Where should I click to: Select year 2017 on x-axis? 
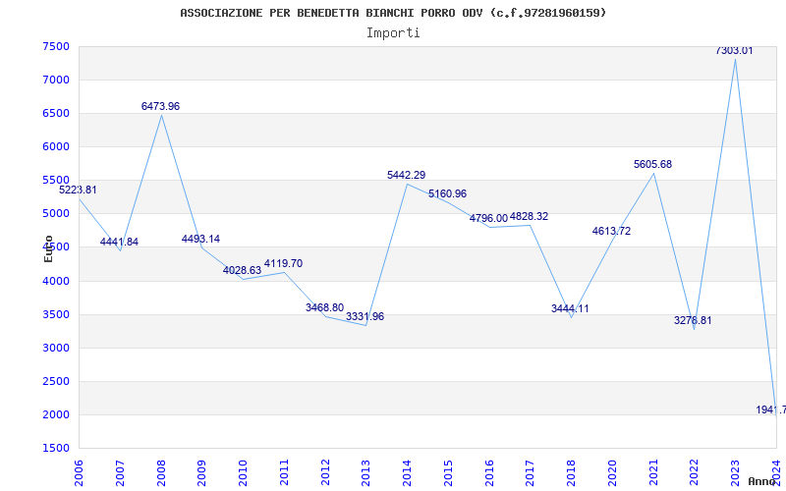(x=531, y=472)
